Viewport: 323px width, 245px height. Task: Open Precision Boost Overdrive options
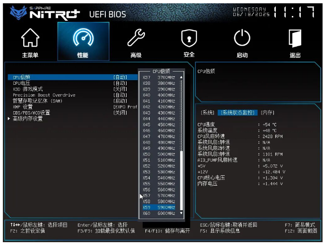pyautogui.click(x=120, y=95)
